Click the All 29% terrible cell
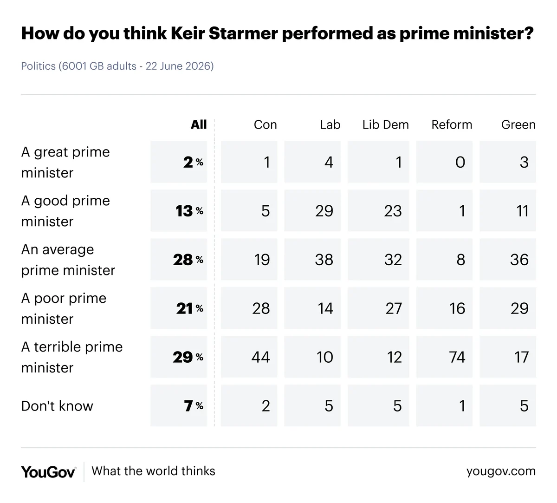The height and width of the screenshot is (503, 557). click(179, 357)
